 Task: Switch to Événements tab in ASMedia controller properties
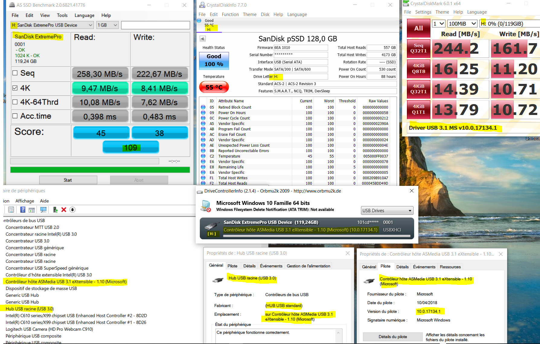pyautogui.click(x=424, y=267)
